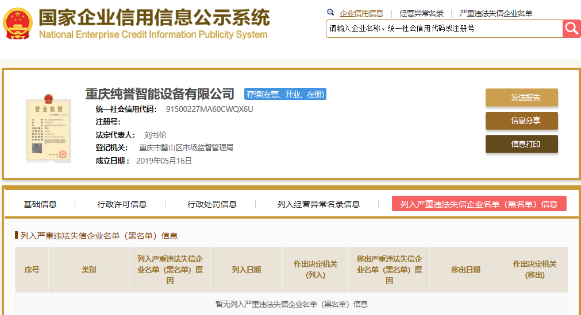Click the legal representative name 刘书伦
This screenshot has width=581, height=315.
coord(155,135)
